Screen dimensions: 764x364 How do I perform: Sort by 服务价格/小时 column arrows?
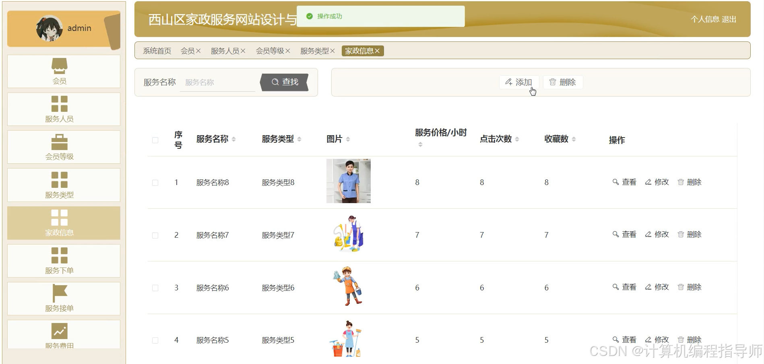(420, 144)
